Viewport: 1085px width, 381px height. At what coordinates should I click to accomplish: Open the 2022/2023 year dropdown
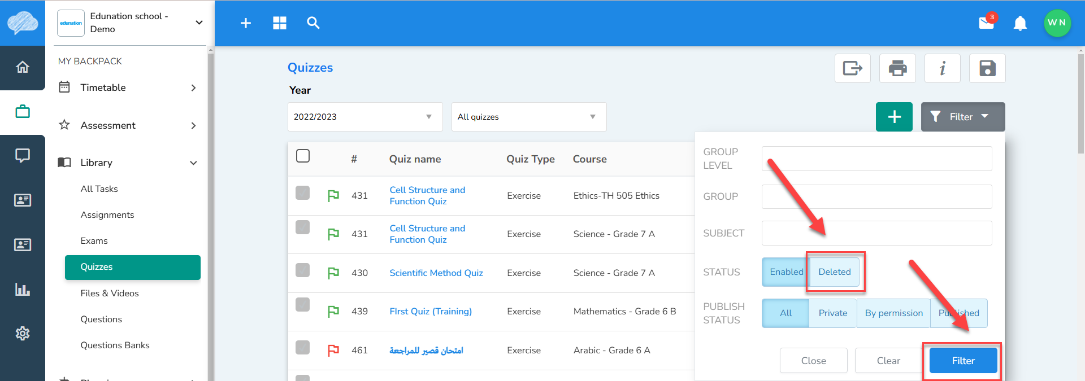[365, 117]
